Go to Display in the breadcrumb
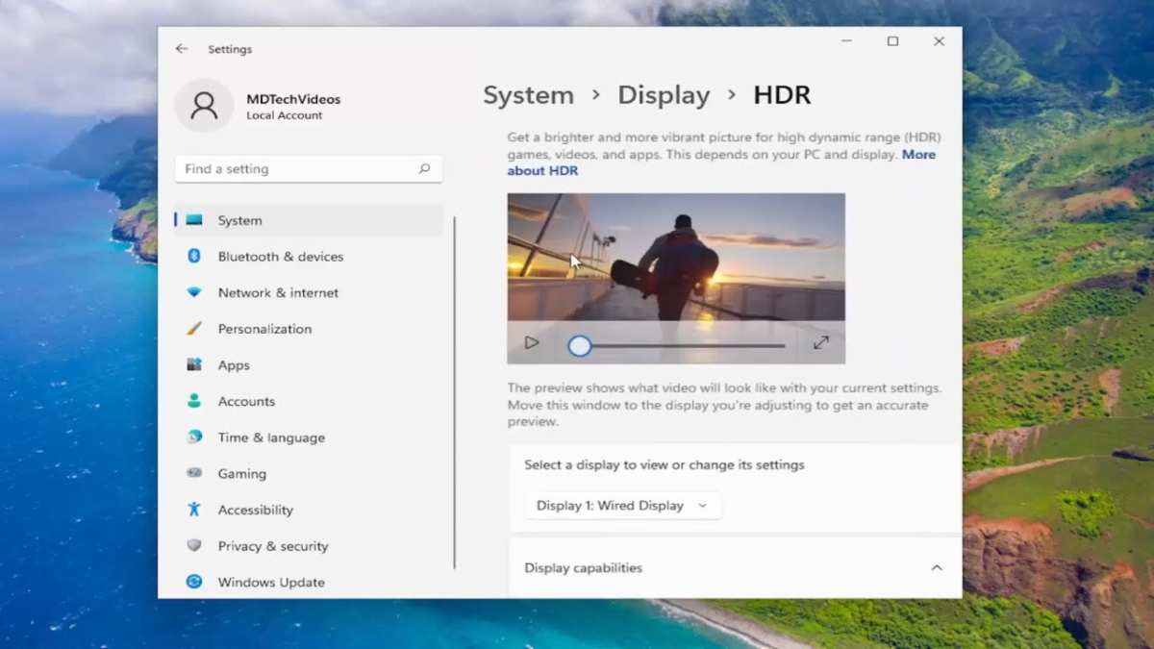This screenshot has height=649, width=1154. (x=664, y=95)
